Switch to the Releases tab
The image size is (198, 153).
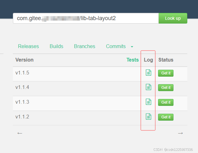pyautogui.click(x=28, y=46)
